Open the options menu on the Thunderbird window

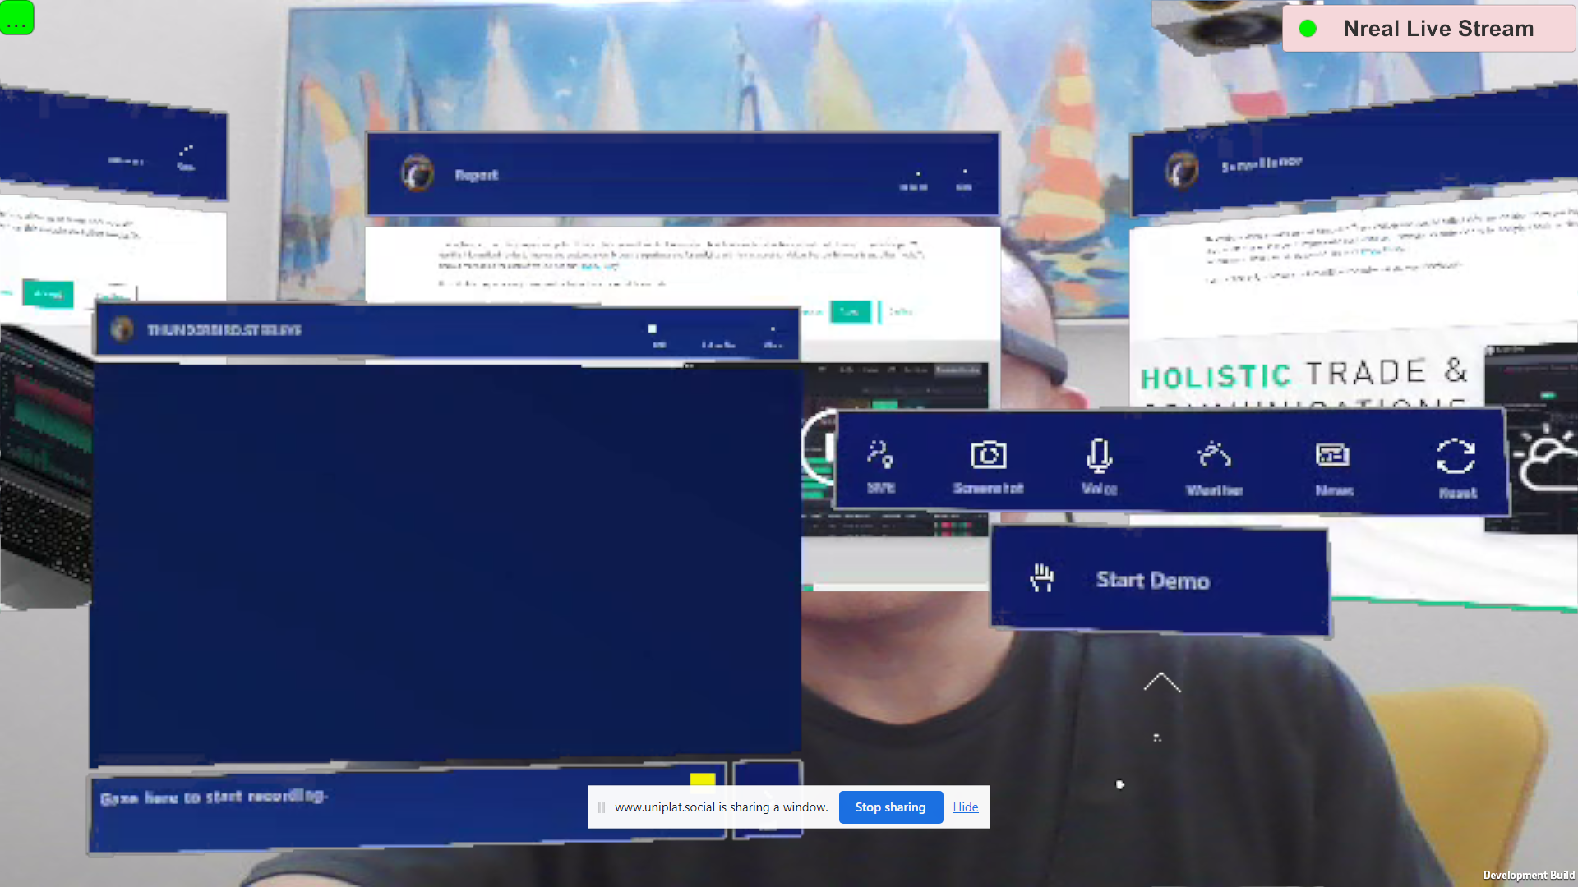tap(773, 330)
